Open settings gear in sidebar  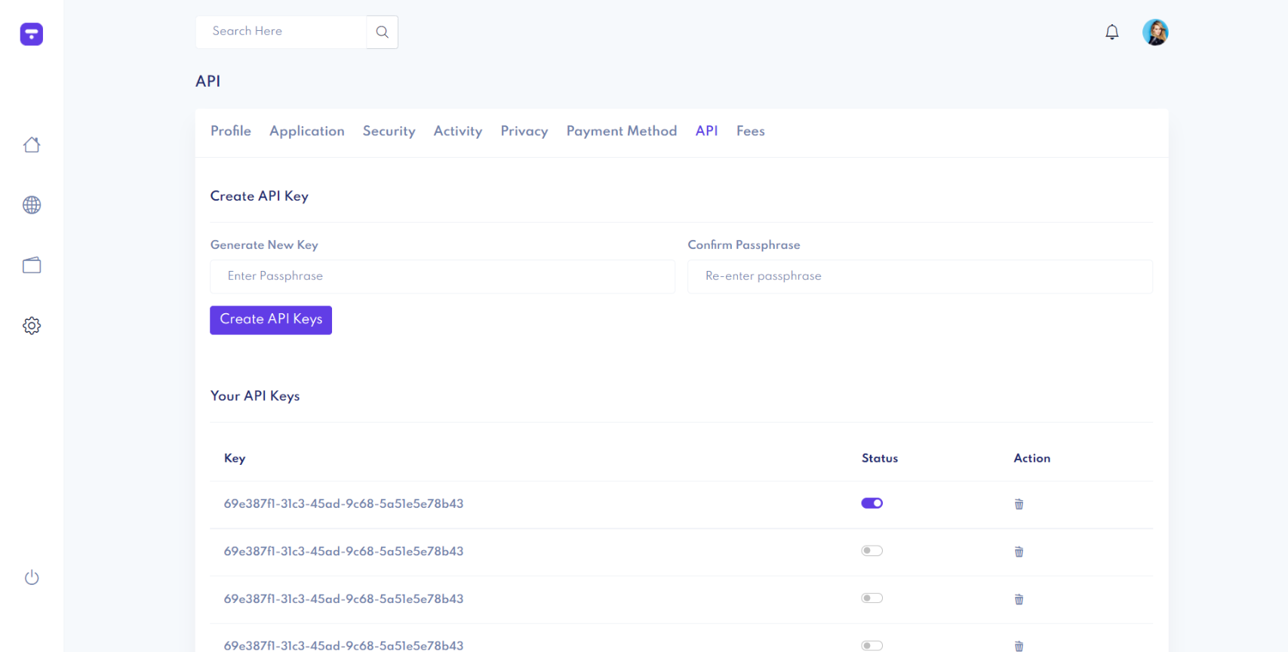(32, 326)
